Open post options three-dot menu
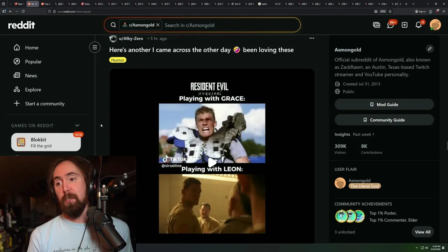This screenshot has width=448, height=252. tap(312, 38)
